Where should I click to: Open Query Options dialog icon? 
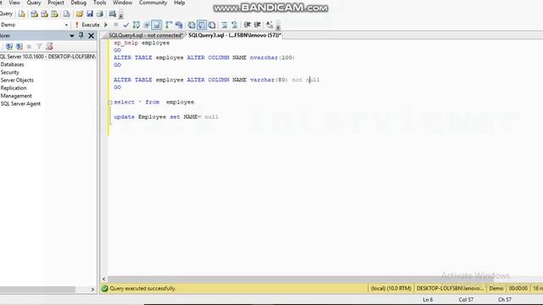pyautogui.click(x=147, y=25)
